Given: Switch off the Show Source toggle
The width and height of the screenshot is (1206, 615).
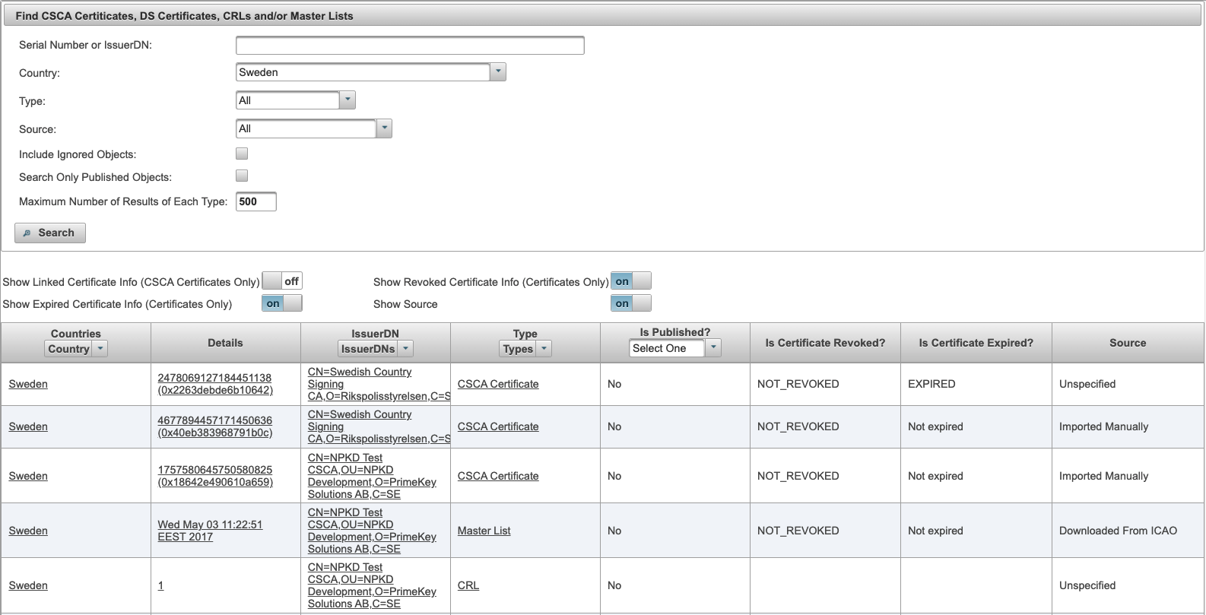Looking at the screenshot, I should (x=631, y=303).
